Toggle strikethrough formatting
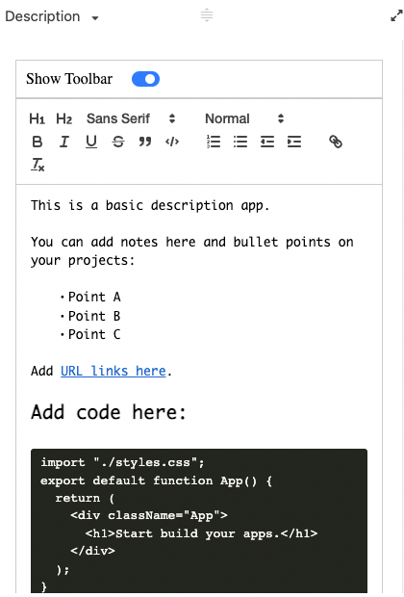 (118, 142)
